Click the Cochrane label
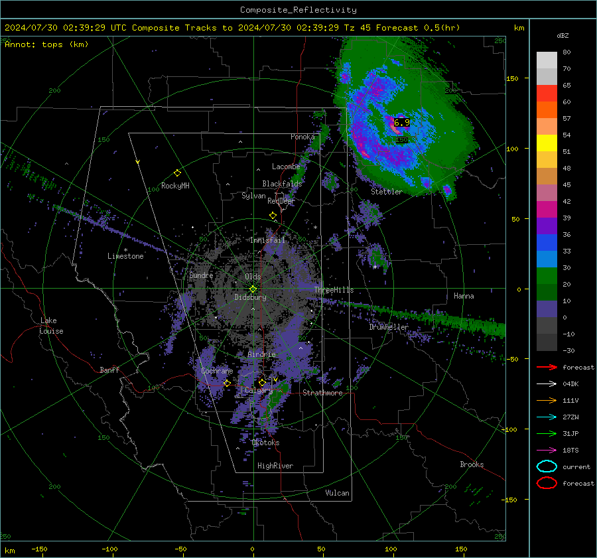The height and width of the screenshot is (558, 597). [217, 371]
